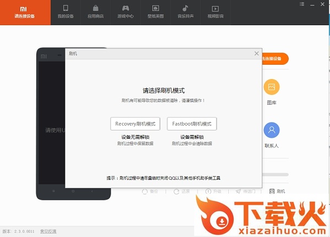This screenshot has height=237, width=330.
Task: Choose Fastboot刷机模式 button
Action: pyautogui.click(x=192, y=124)
